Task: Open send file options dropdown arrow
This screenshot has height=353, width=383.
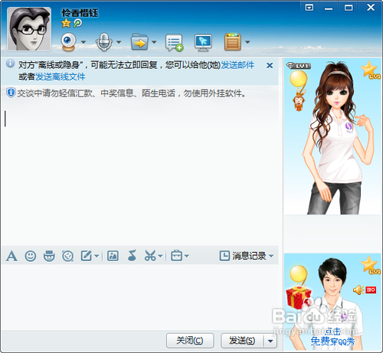Action: pos(154,42)
